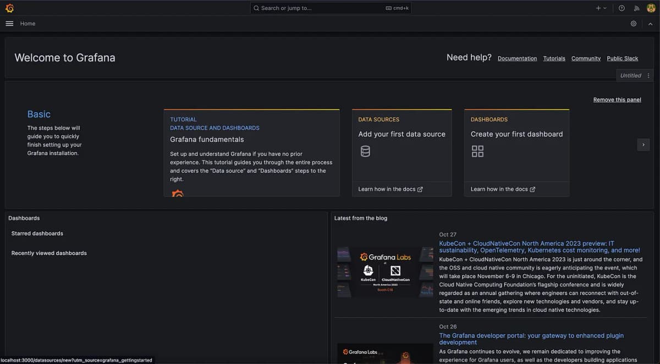Click the dashboard grid icon
Viewport: 660px width, 364px height.
[477, 151]
